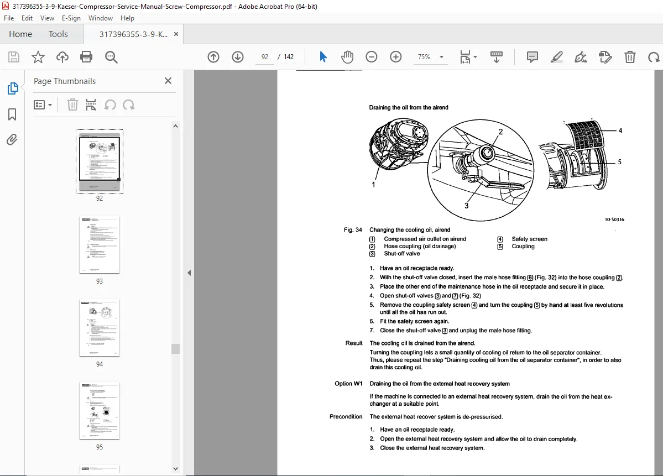
Task: Select page 92 thumbnail
Action: [x=100, y=161]
